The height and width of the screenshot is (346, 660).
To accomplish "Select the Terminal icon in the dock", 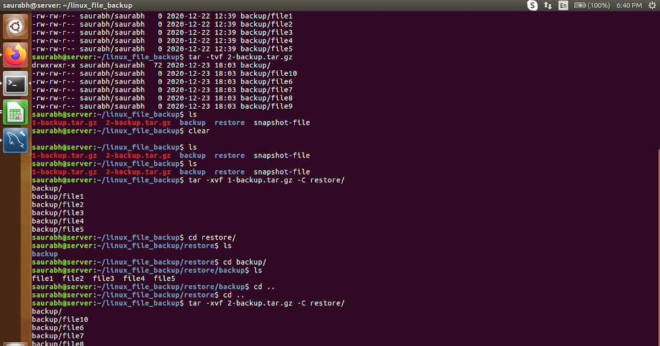I will click(15, 83).
